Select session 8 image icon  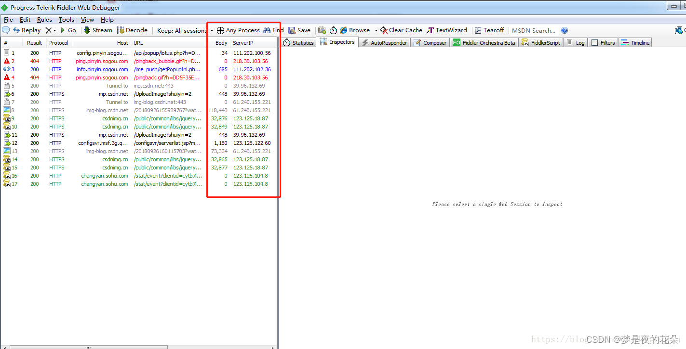[x=7, y=110]
